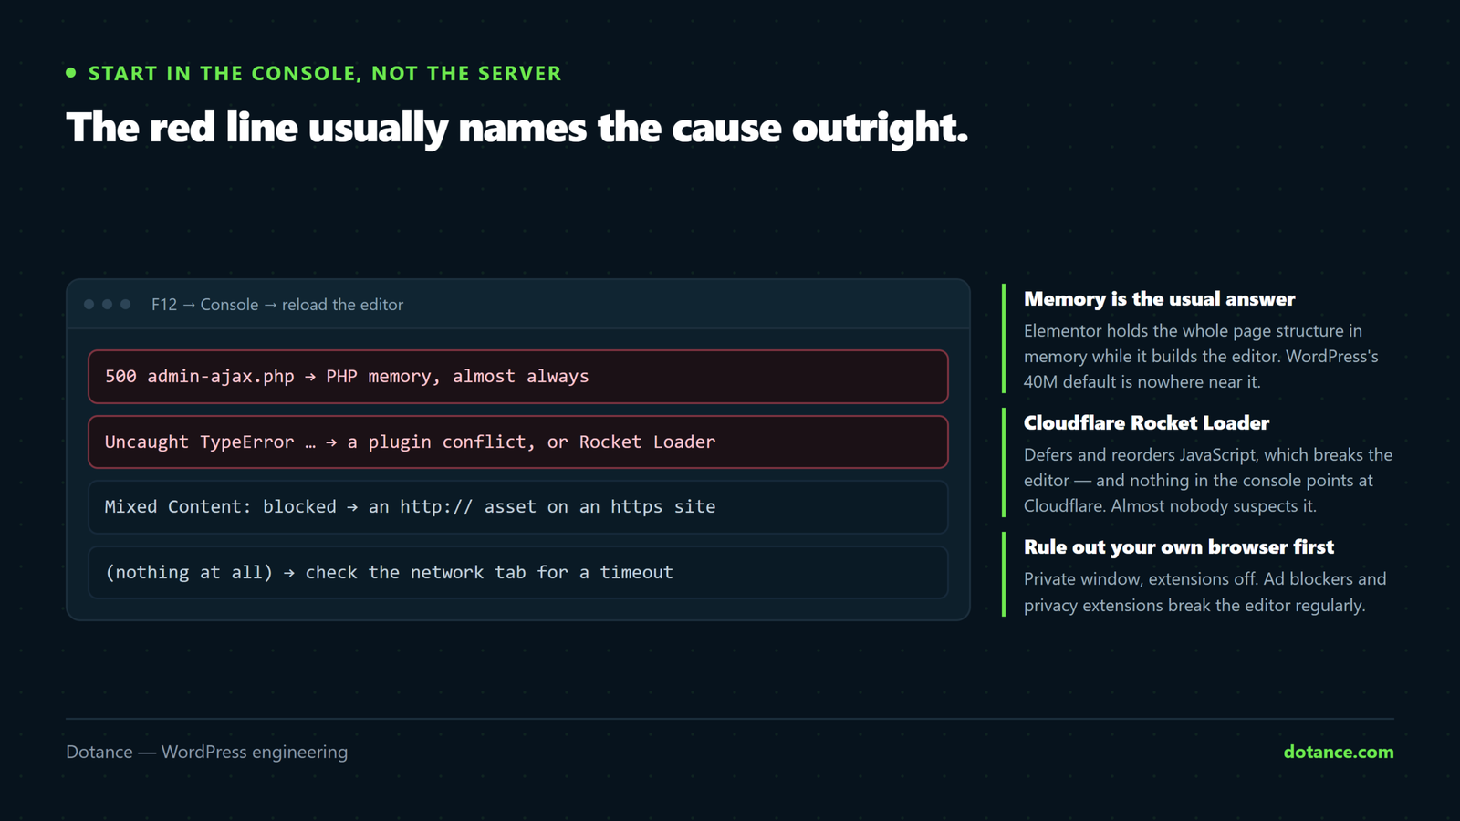
Task: Click the '(nothing at all)' console line
Action: click(x=518, y=573)
